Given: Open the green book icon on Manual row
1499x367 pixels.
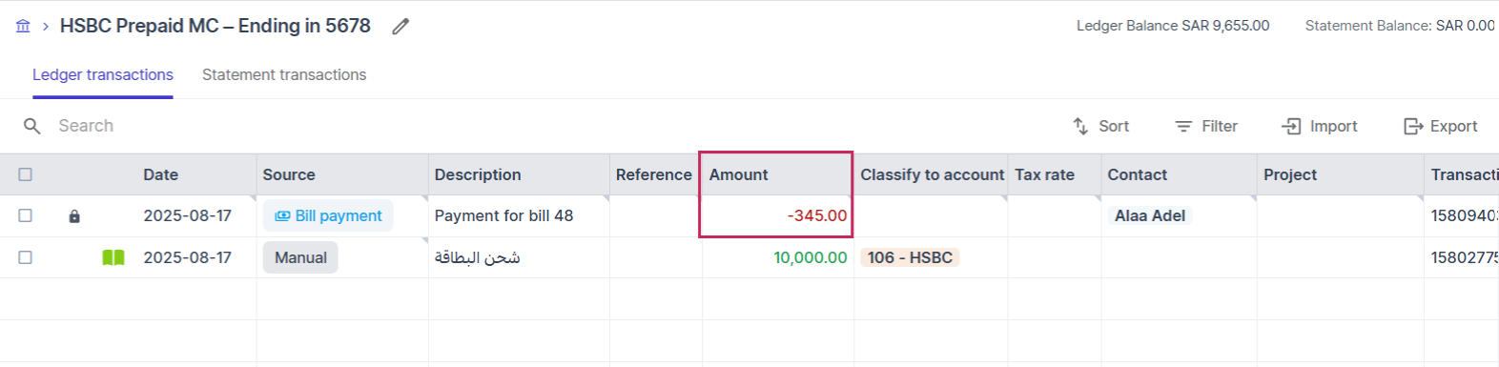Looking at the screenshot, I should click(x=113, y=257).
